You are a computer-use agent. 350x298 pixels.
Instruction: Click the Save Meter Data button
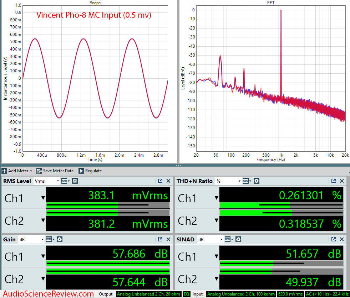point(55,171)
